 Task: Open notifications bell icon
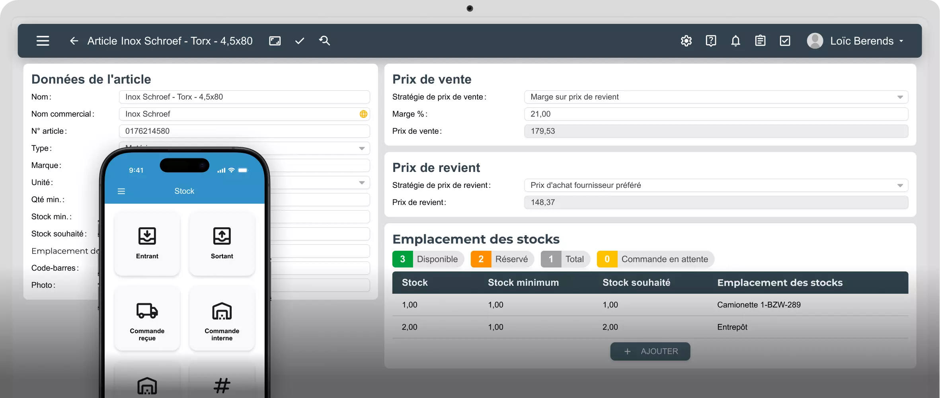(735, 41)
